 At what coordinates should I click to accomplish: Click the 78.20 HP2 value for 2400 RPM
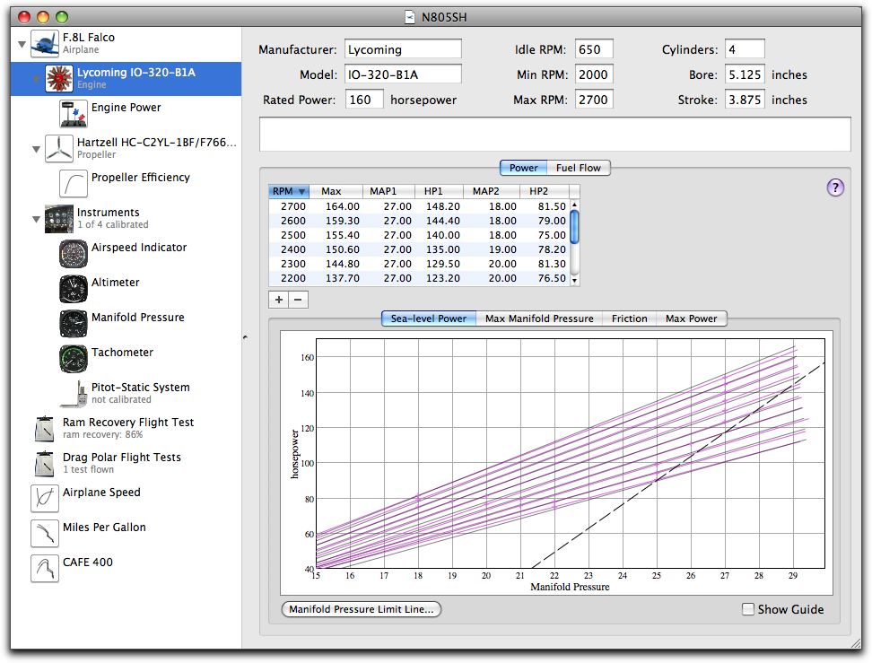point(552,249)
